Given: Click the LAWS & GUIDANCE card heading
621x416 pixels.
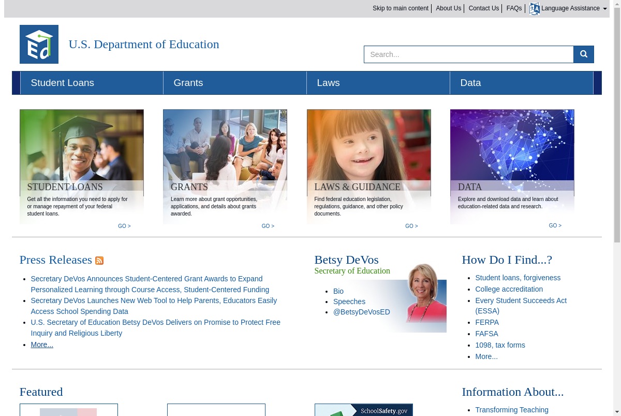Looking at the screenshot, I should click(357, 187).
